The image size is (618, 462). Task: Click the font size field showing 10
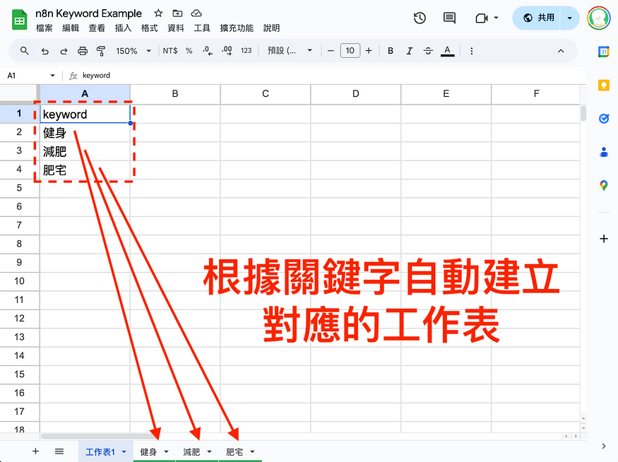click(350, 51)
